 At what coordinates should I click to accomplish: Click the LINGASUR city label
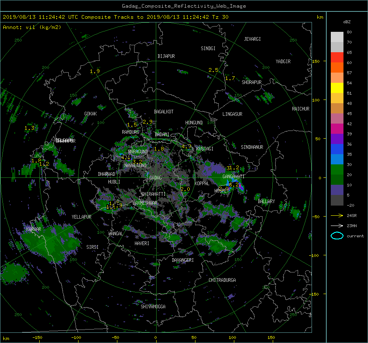click(x=232, y=114)
